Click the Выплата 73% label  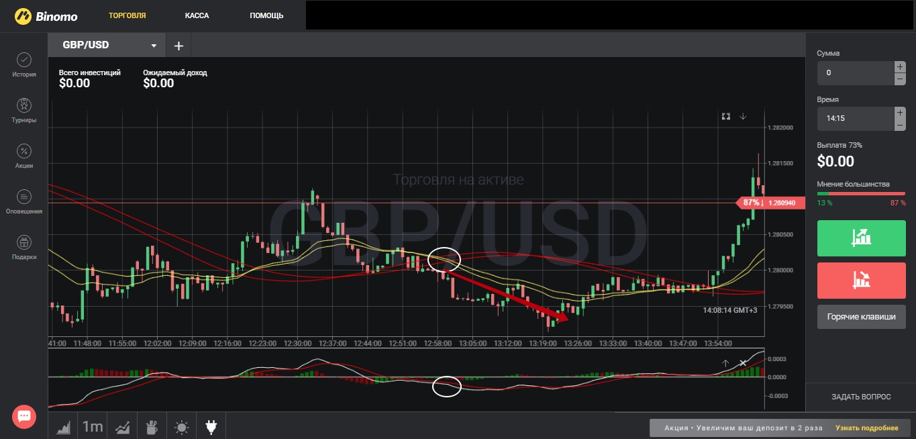tap(839, 145)
